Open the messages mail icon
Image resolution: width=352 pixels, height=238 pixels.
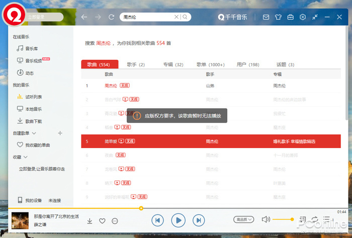click(x=266, y=17)
